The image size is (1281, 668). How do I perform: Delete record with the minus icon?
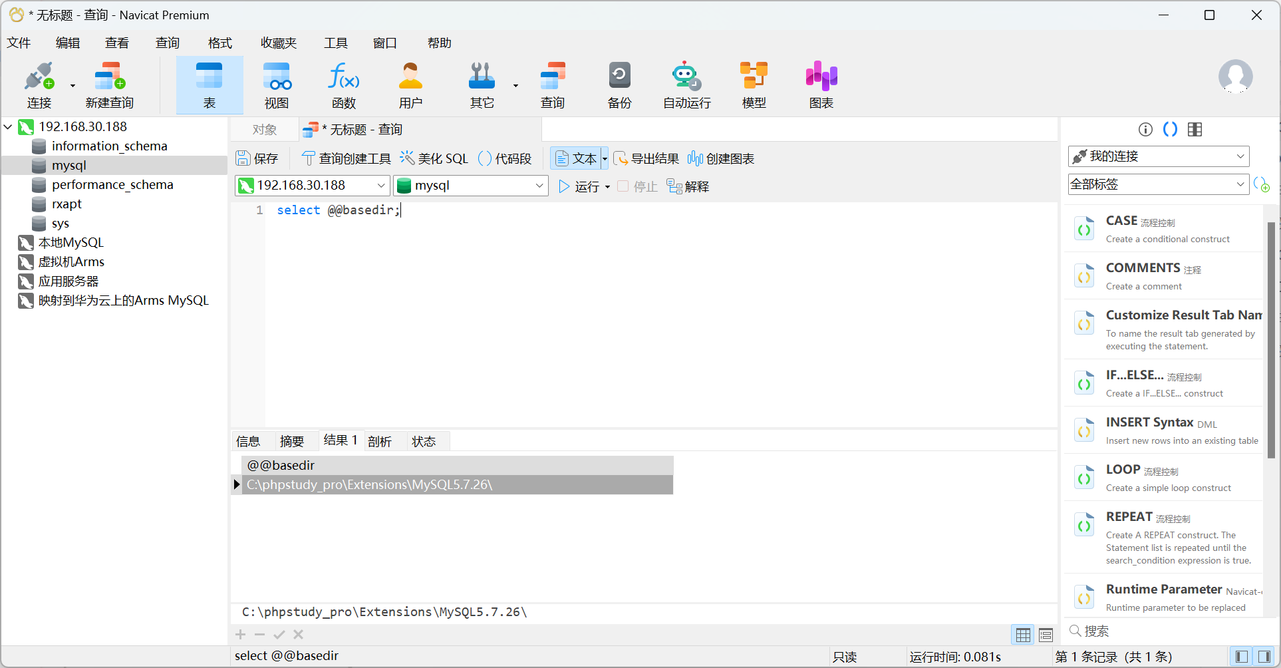coord(260,635)
